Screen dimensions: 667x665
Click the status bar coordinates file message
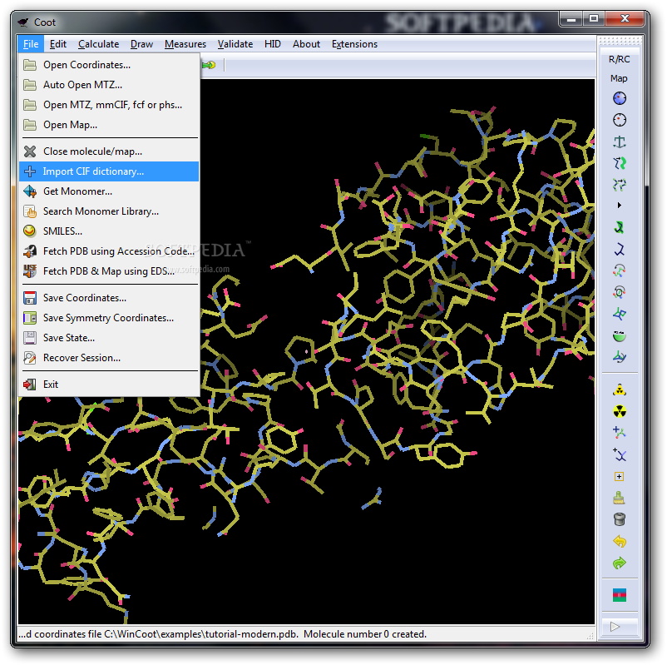coord(223,634)
